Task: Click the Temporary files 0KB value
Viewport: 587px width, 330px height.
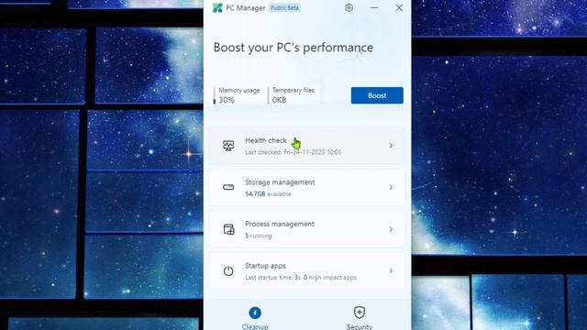Action: (279, 100)
